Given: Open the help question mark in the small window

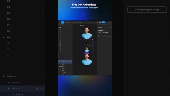Looking at the screenshot, I should click(109, 74).
